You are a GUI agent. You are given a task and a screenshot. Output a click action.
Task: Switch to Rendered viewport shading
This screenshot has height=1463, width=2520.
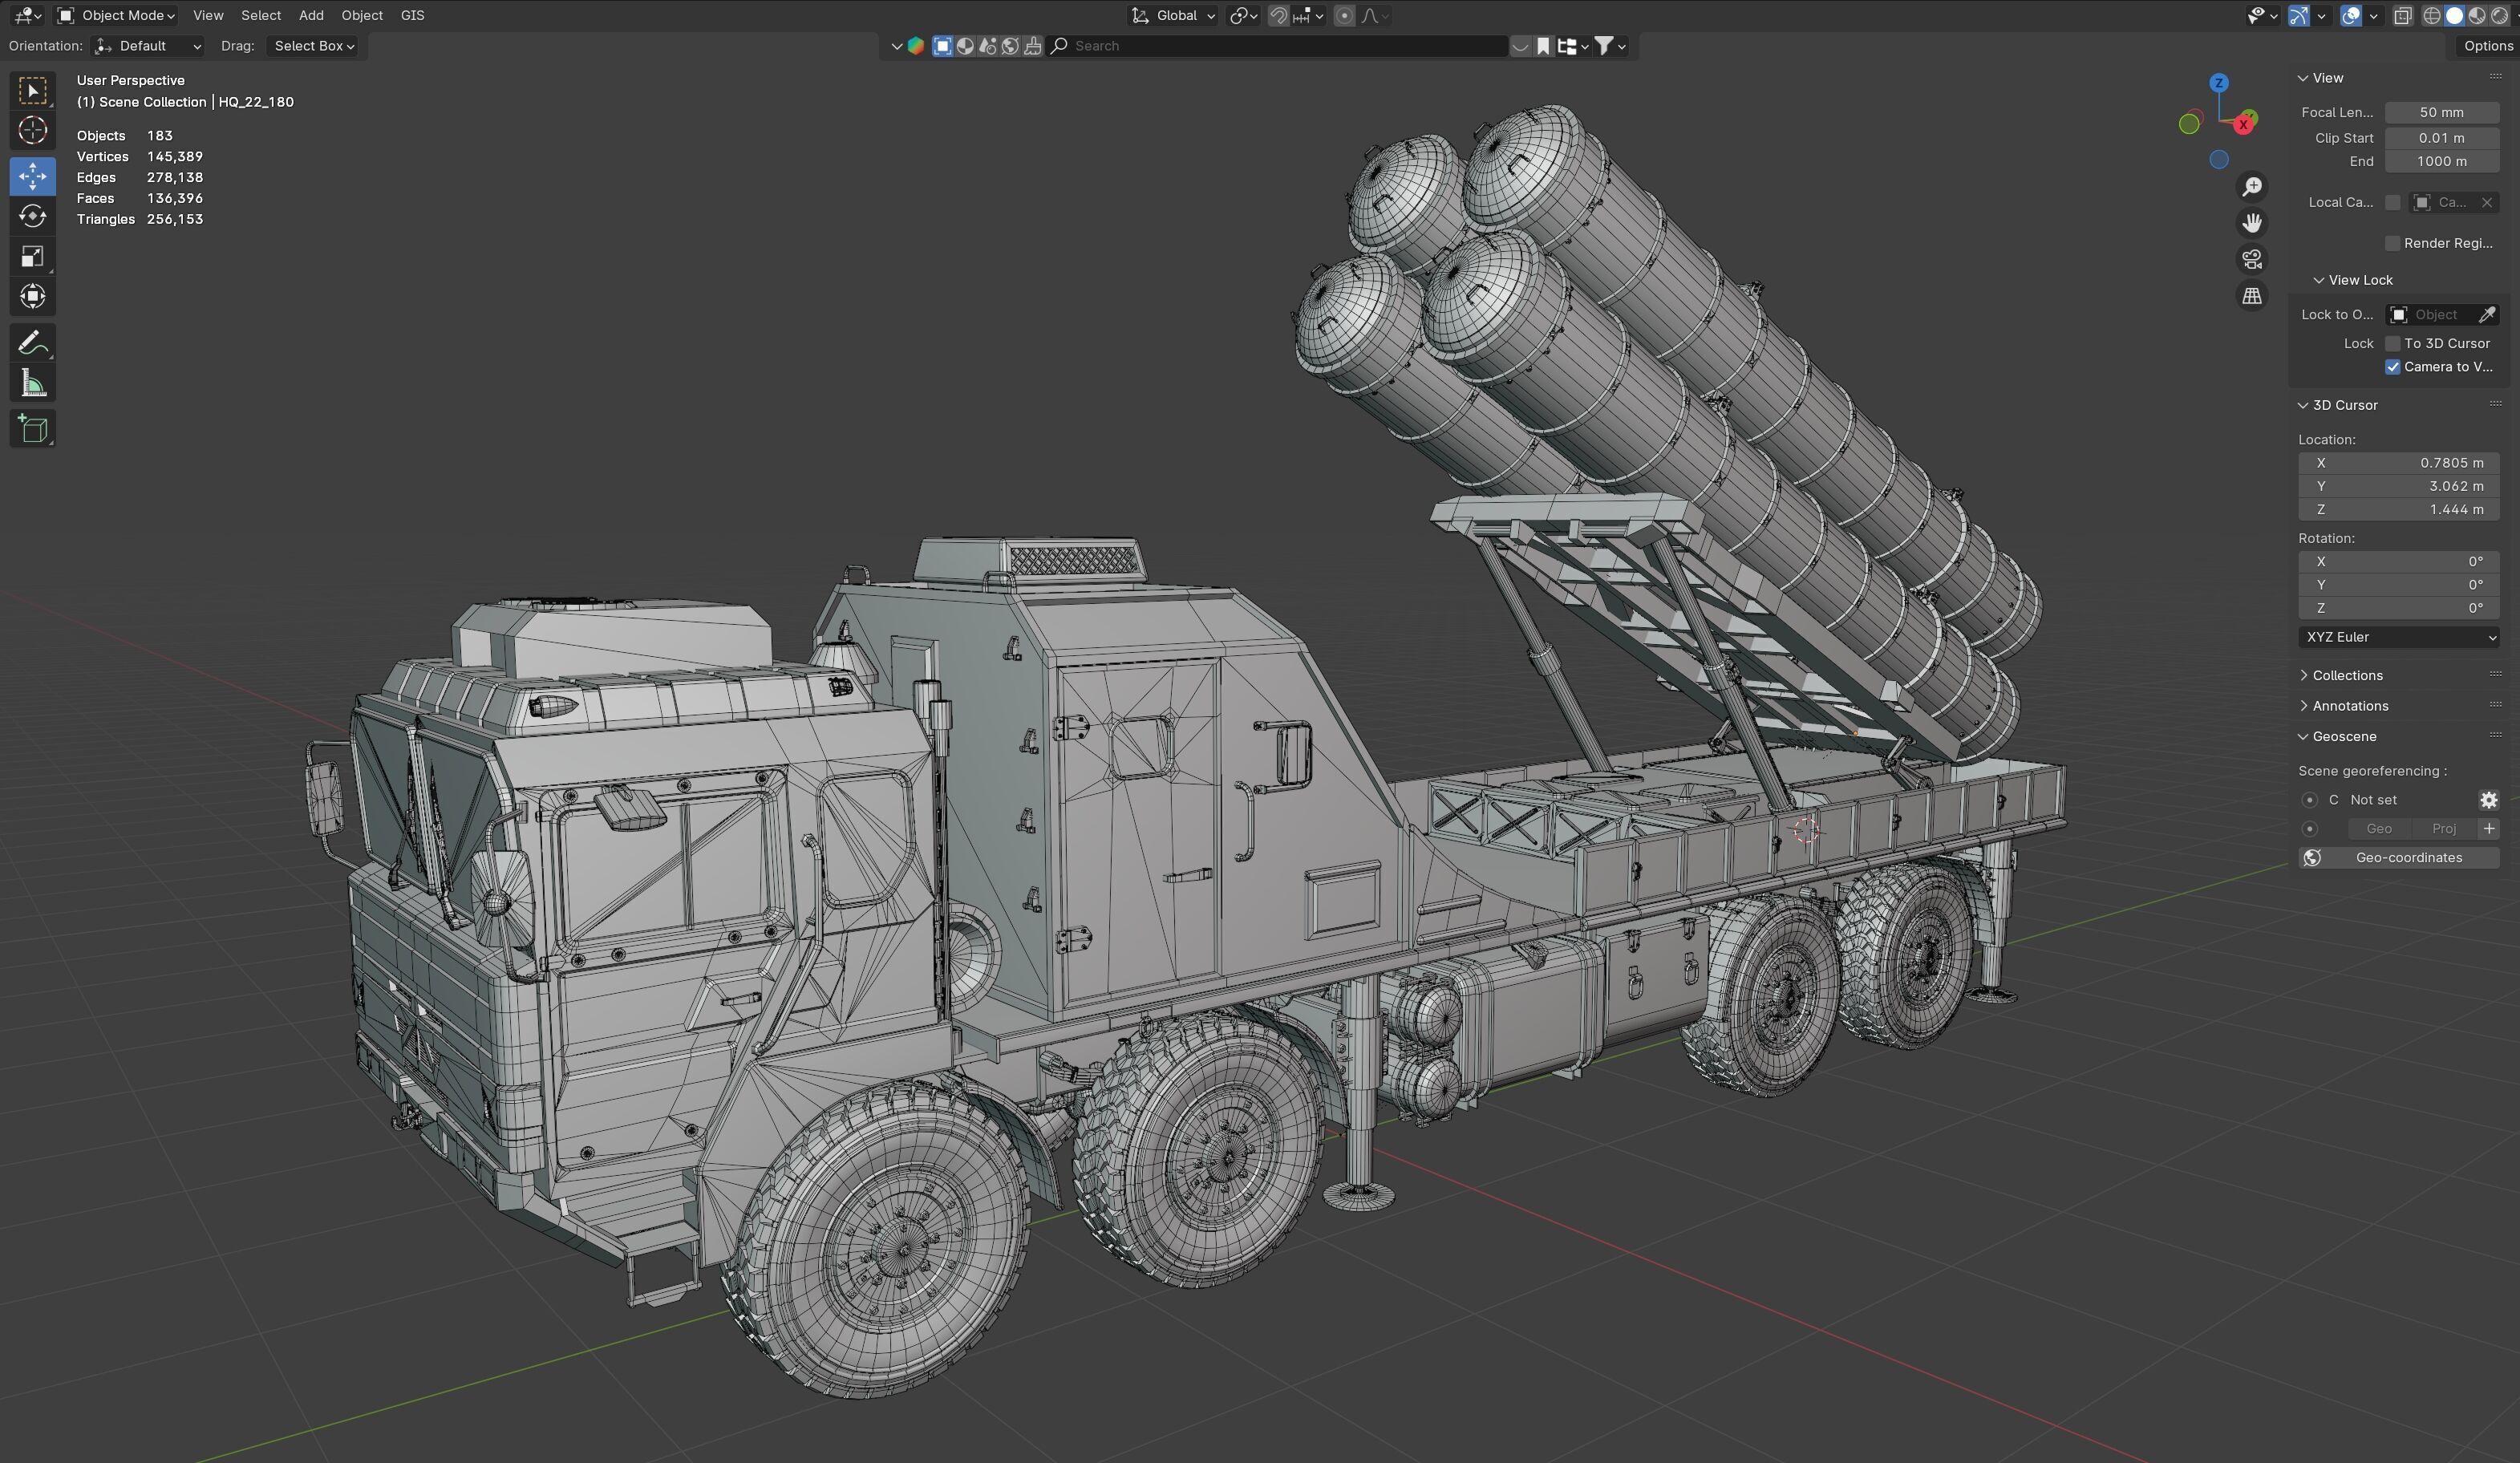coord(2499,15)
